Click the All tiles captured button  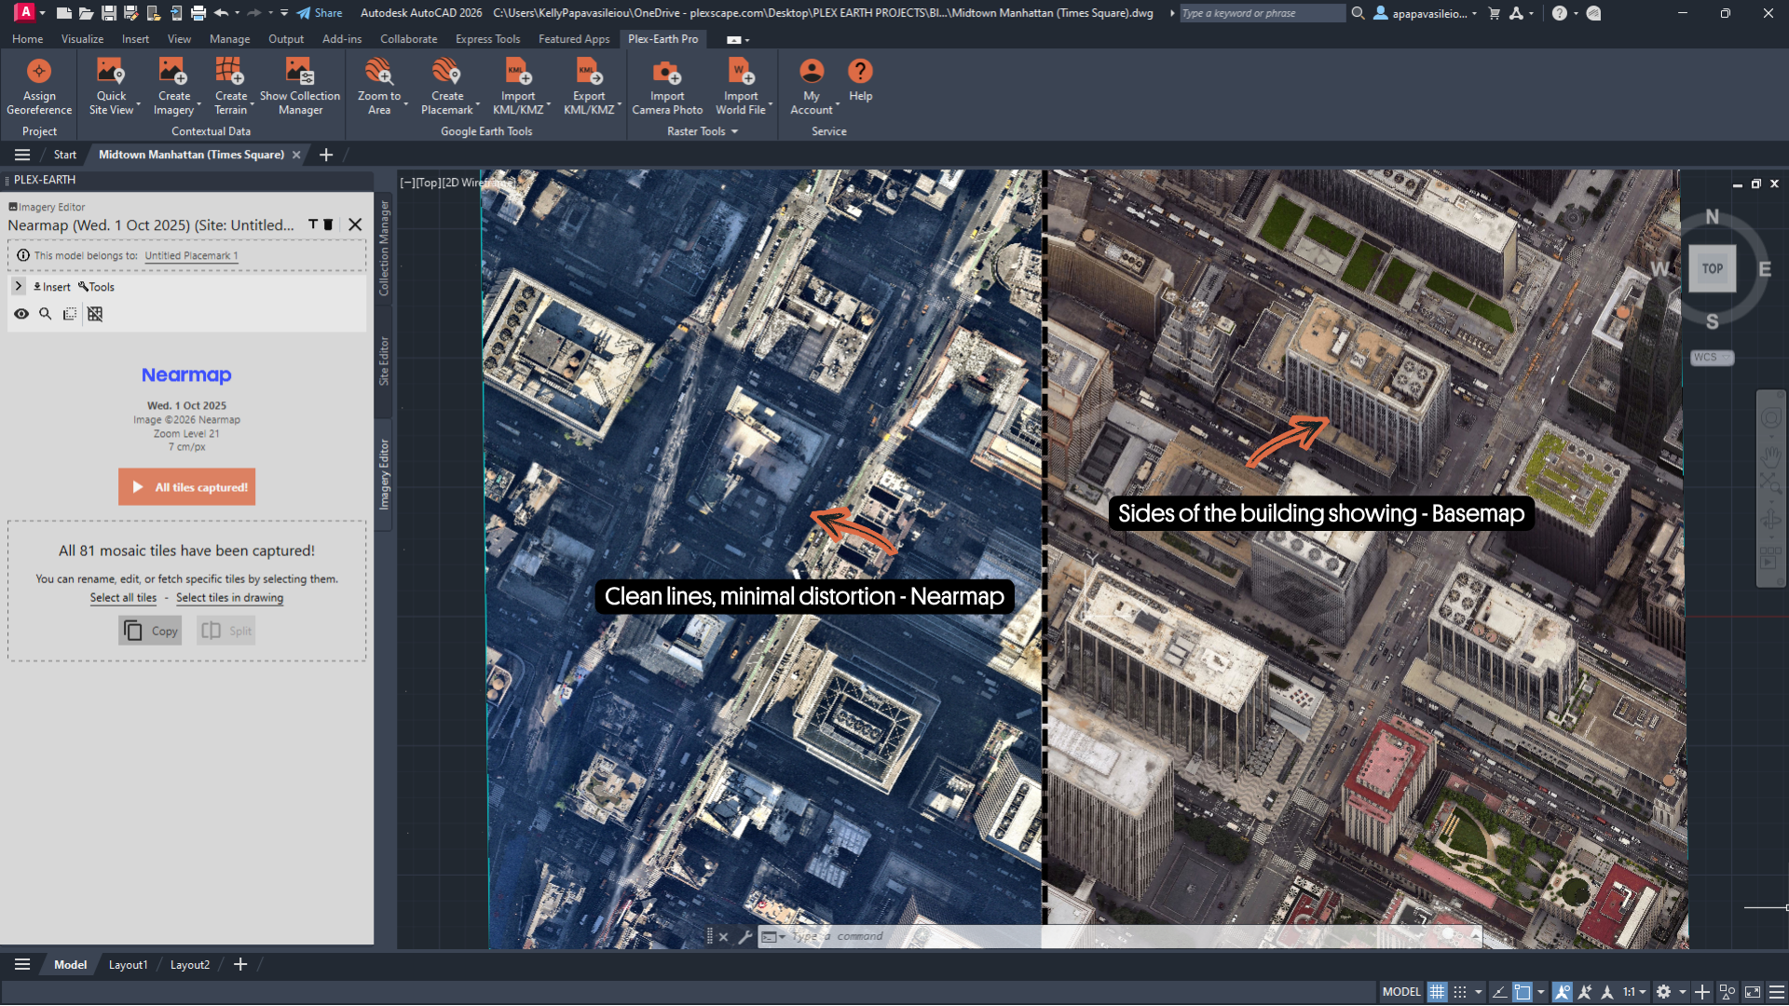[186, 487]
